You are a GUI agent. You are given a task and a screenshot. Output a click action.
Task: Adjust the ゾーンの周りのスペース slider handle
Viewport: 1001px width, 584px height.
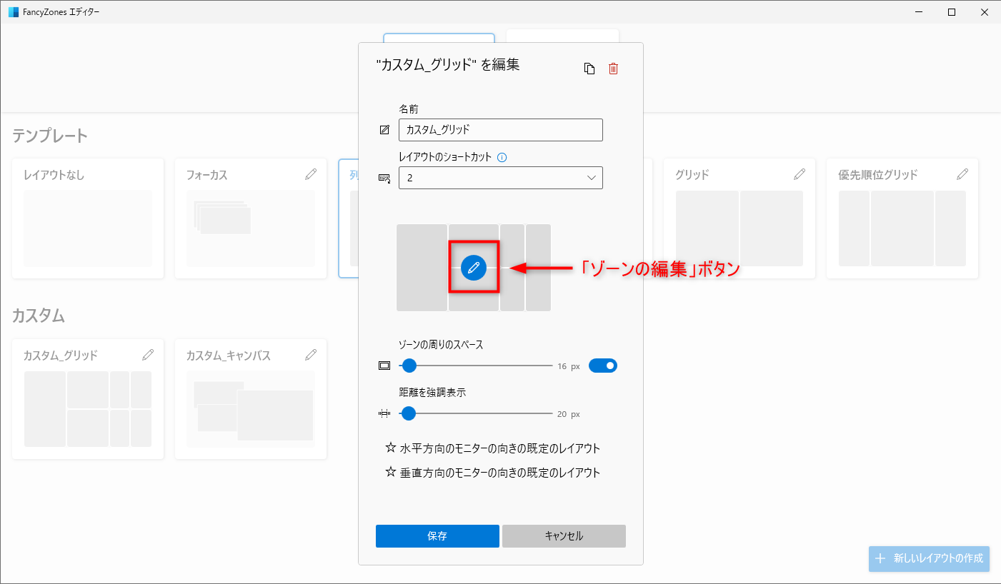409,365
